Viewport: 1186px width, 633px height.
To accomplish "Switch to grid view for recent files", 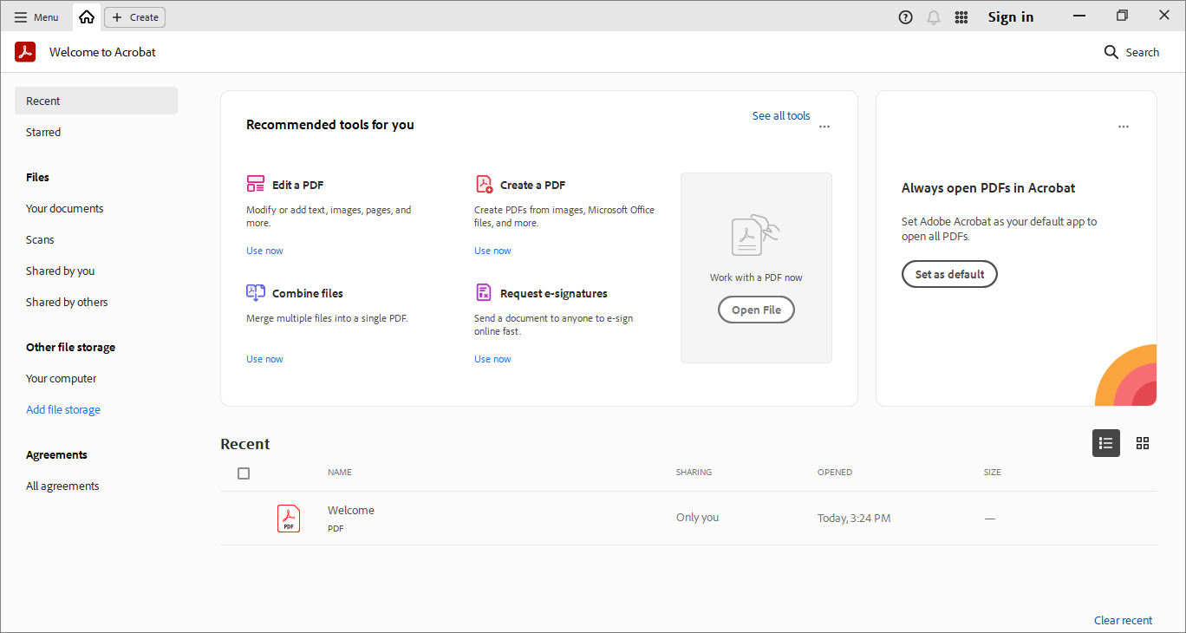I will (x=1142, y=443).
